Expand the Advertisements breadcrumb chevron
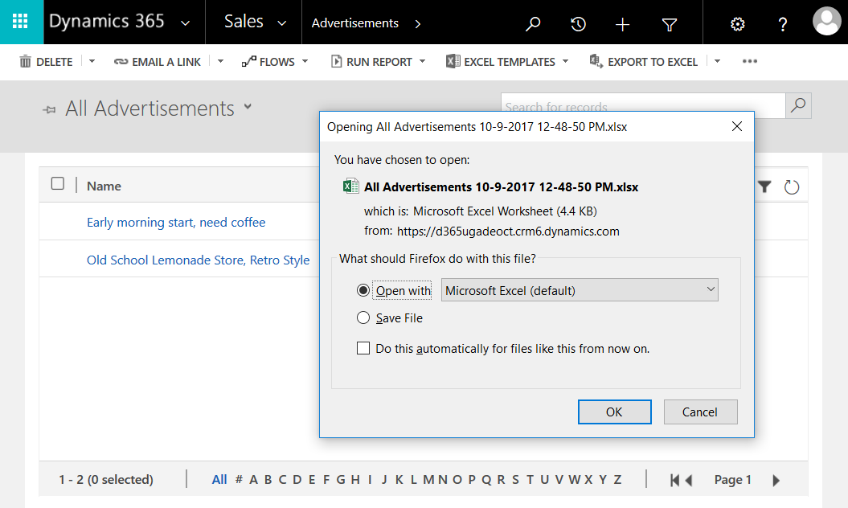This screenshot has height=508, width=848. pyautogui.click(x=417, y=24)
